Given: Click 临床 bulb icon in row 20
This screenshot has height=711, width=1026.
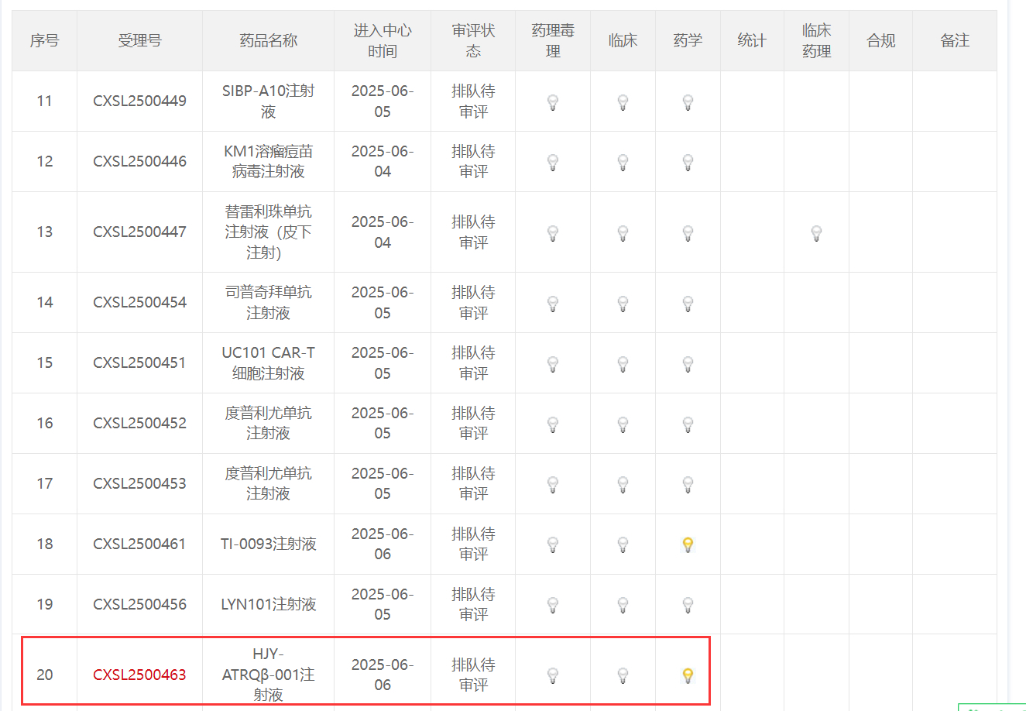Looking at the screenshot, I should pyautogui.click(x=623, y=675).
